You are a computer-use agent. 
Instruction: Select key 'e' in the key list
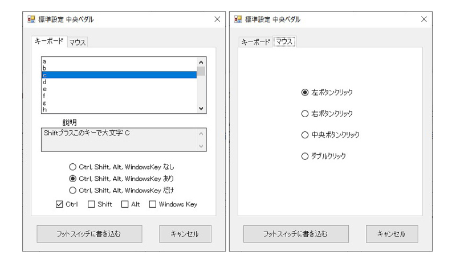coord(119,89)
